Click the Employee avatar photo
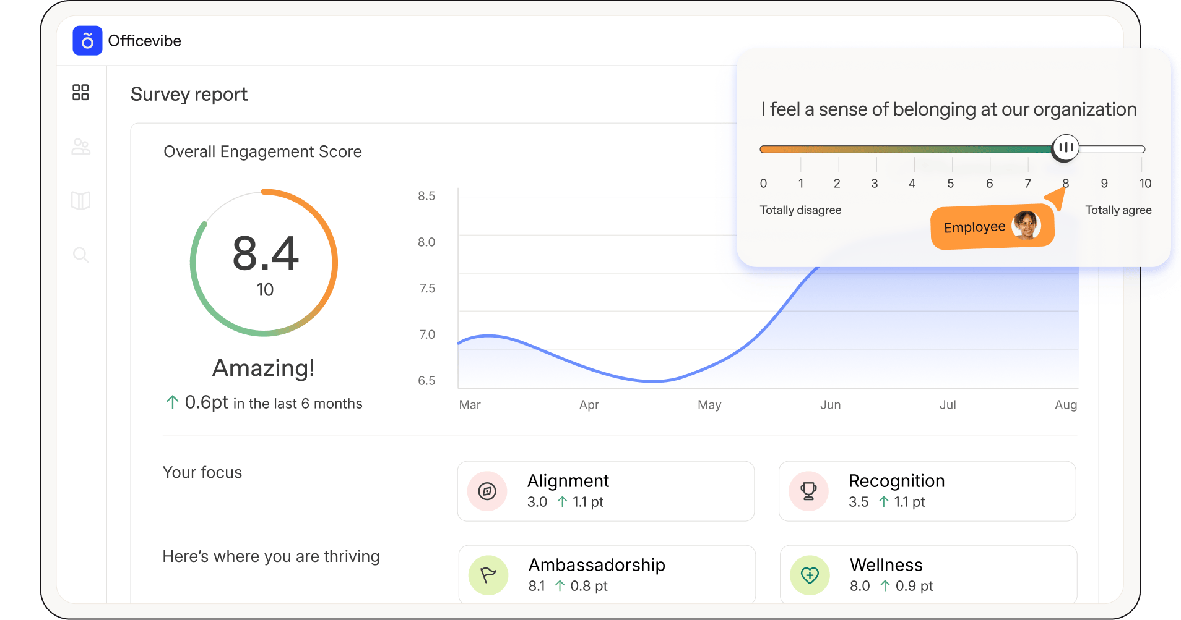 [x=1026, y=225]
